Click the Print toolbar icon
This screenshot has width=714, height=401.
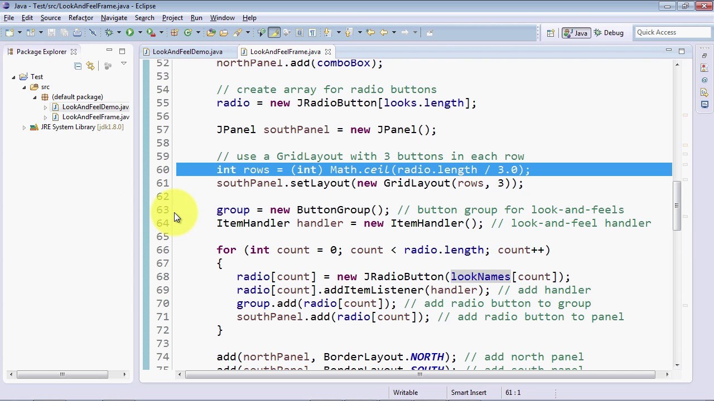tap(77, 32)
